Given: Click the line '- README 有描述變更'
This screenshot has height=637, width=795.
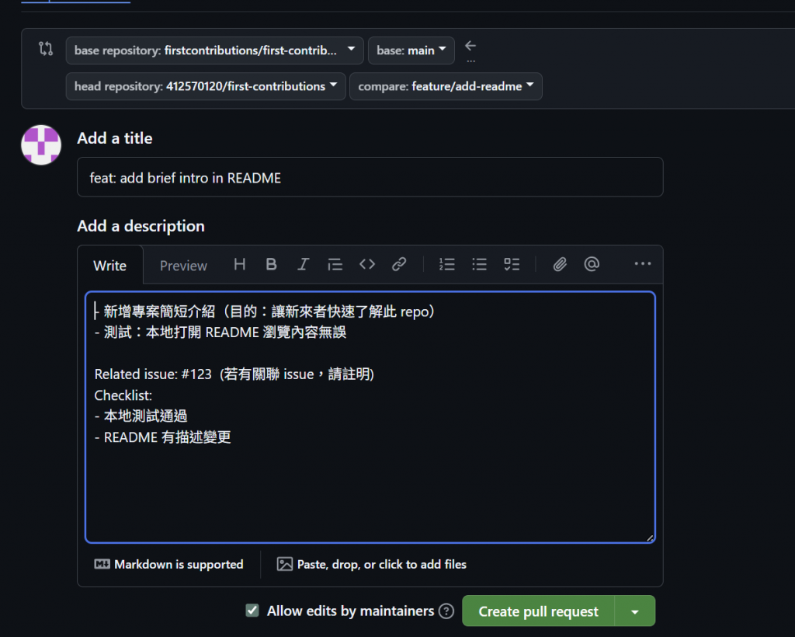Looking at the screenshot, I should coord(163,437).
